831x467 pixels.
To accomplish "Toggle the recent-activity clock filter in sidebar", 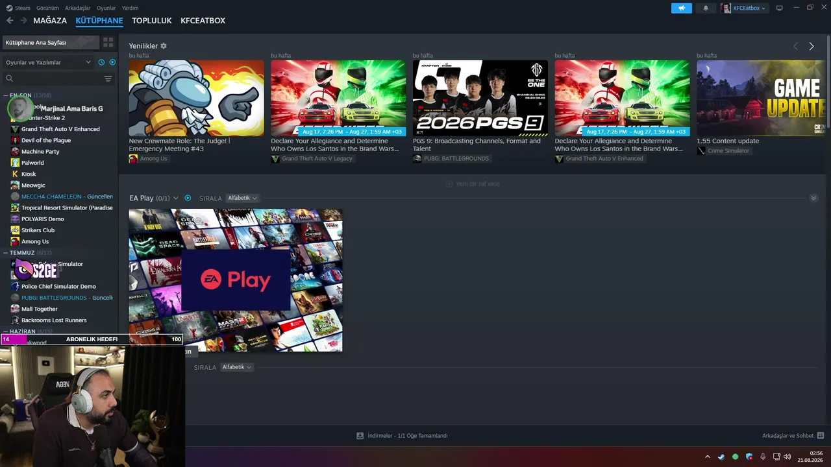I will tap(101, 62).
